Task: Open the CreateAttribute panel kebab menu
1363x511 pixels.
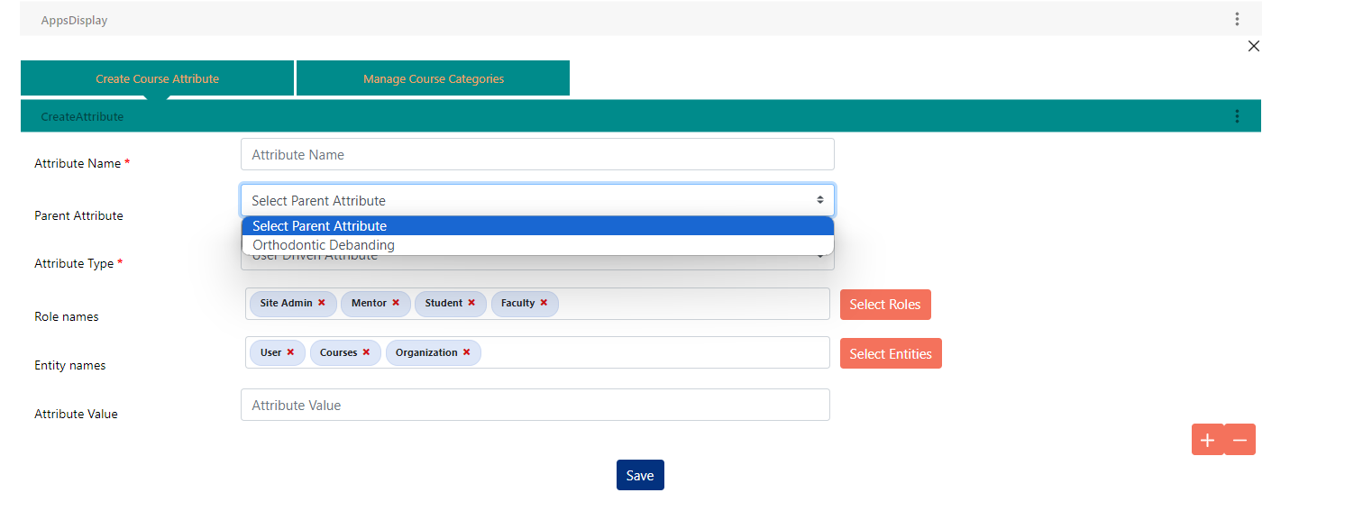Action: pyautogui.click(x=1237, y=116)
